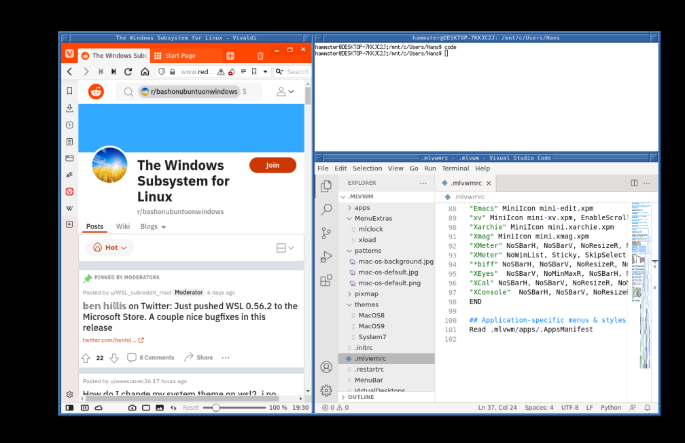This screenshot has width=685, height=443.
Task: Click the Vivaldi page zoom slider
Action: coord(234,408)
